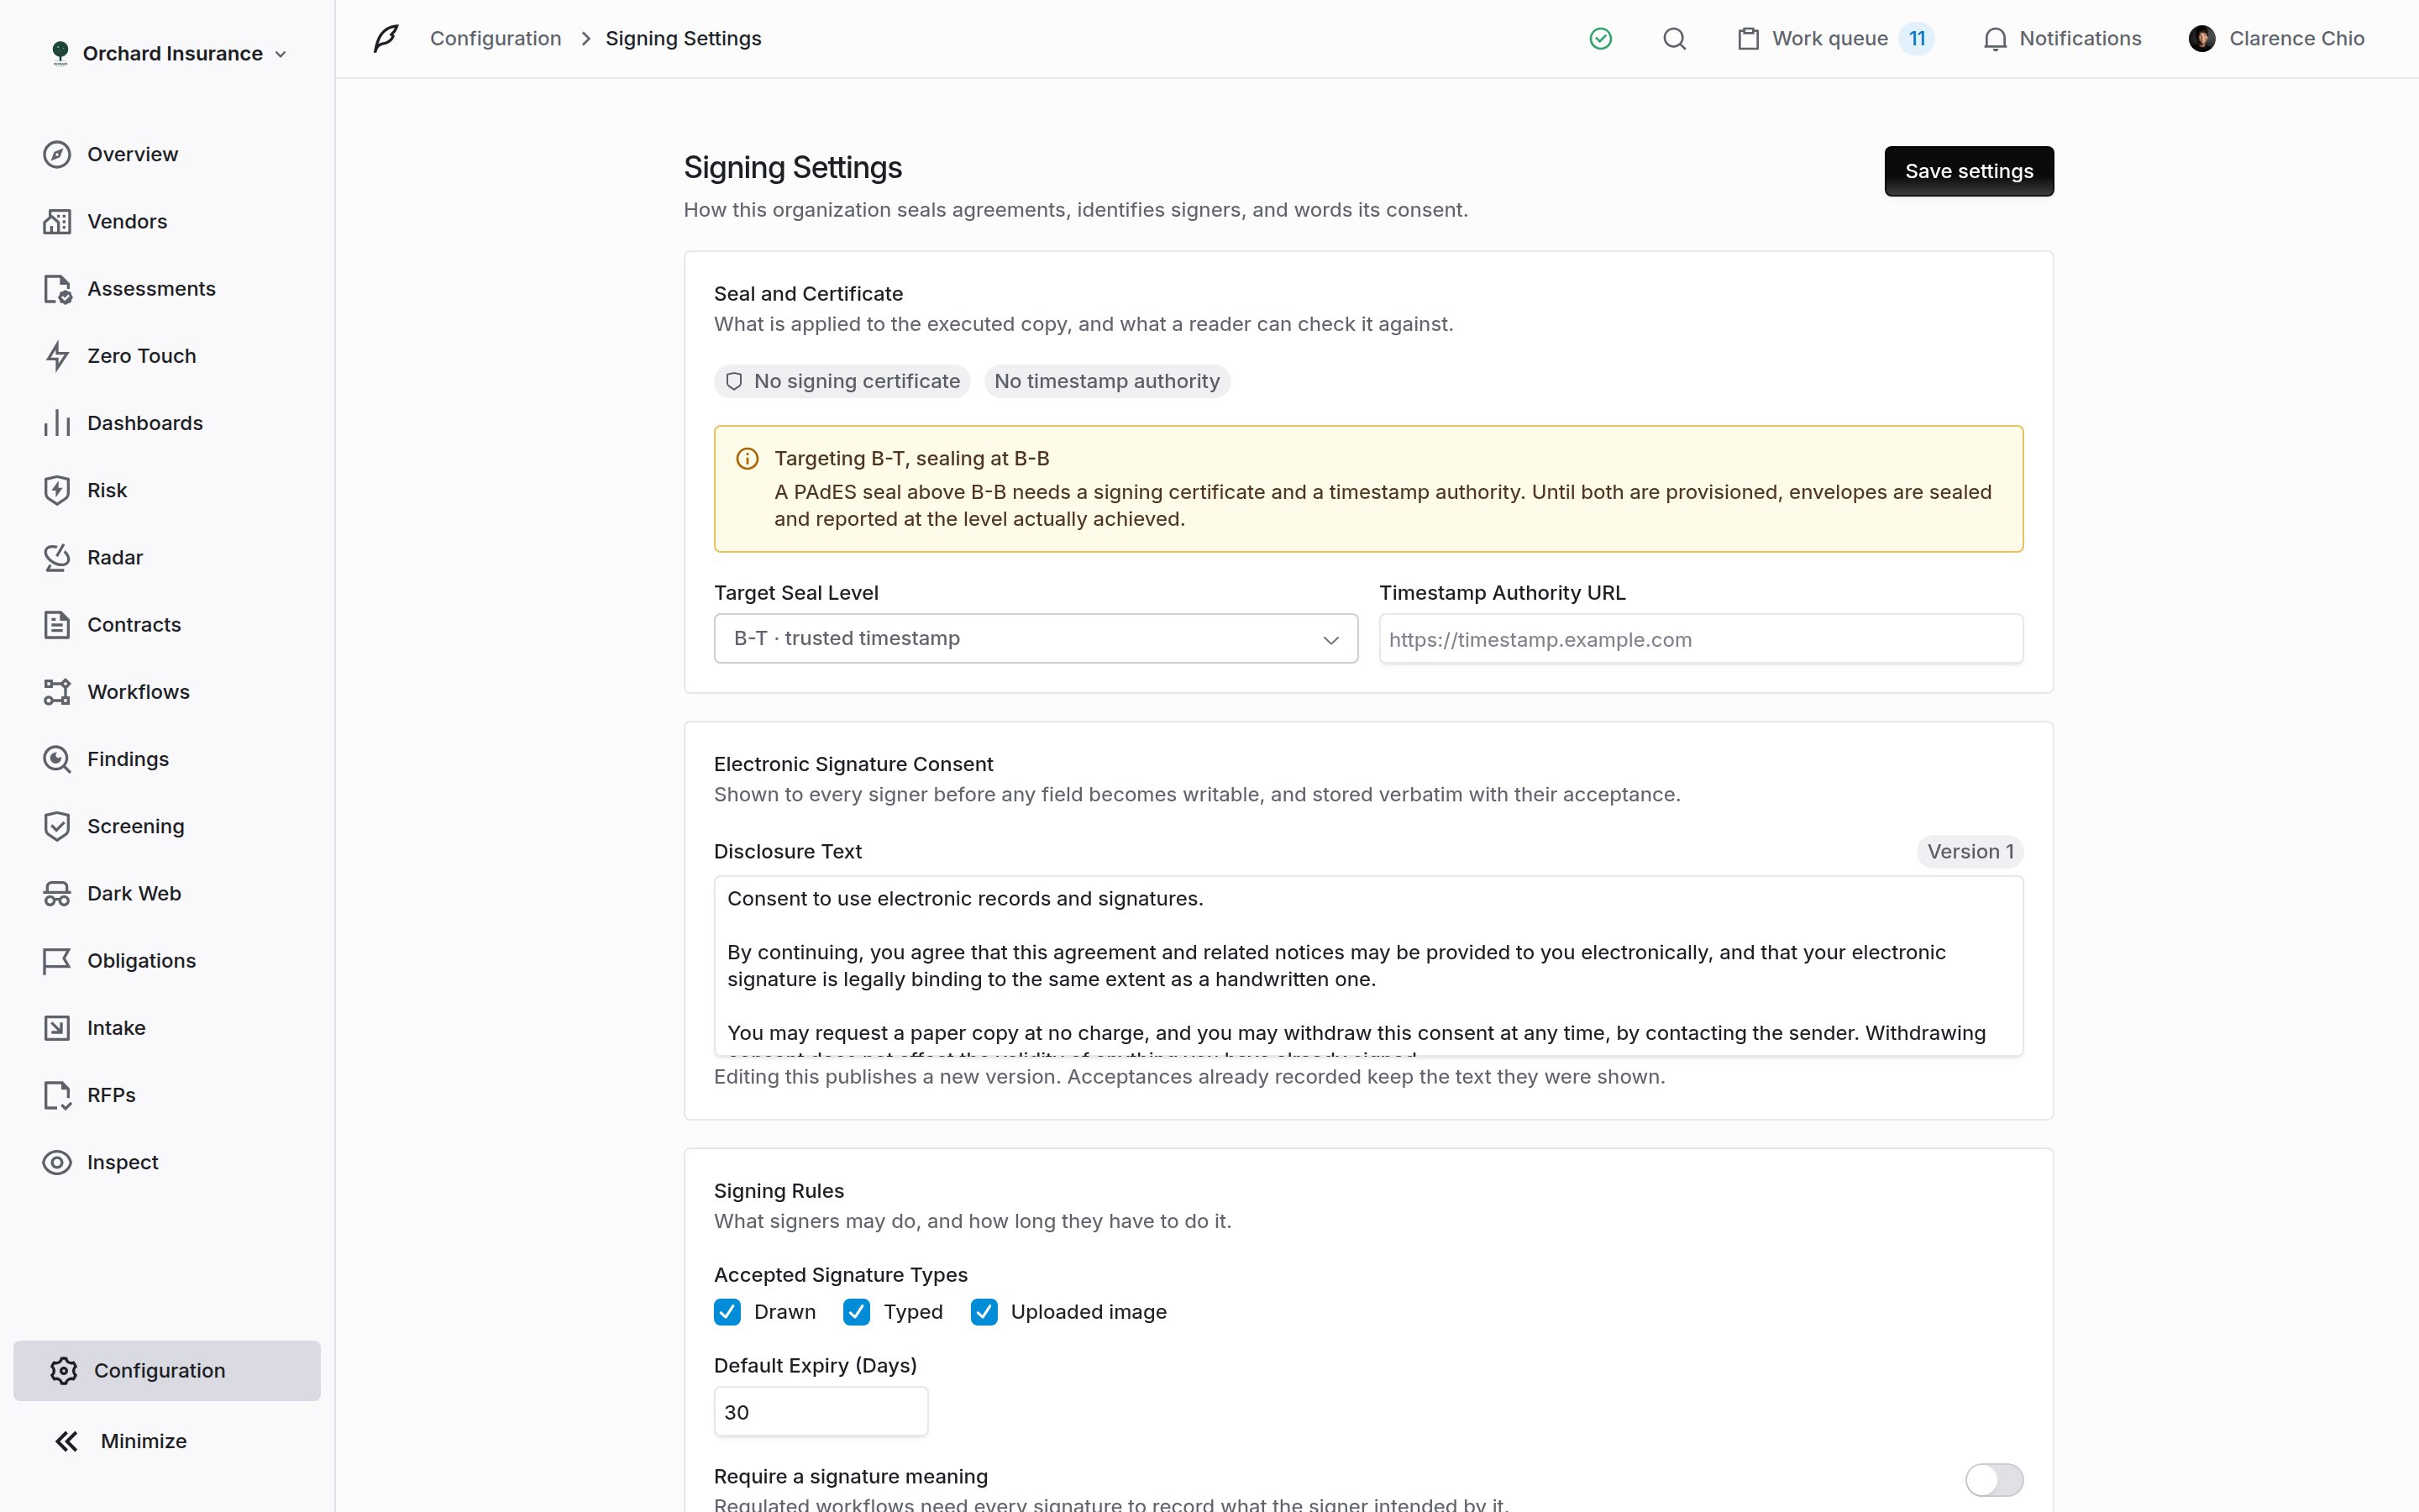Image resolution: width=2419 pixels, height=1512 pixels.
Task: Open the Screening shield-check icon
Action: click(57, 826)
